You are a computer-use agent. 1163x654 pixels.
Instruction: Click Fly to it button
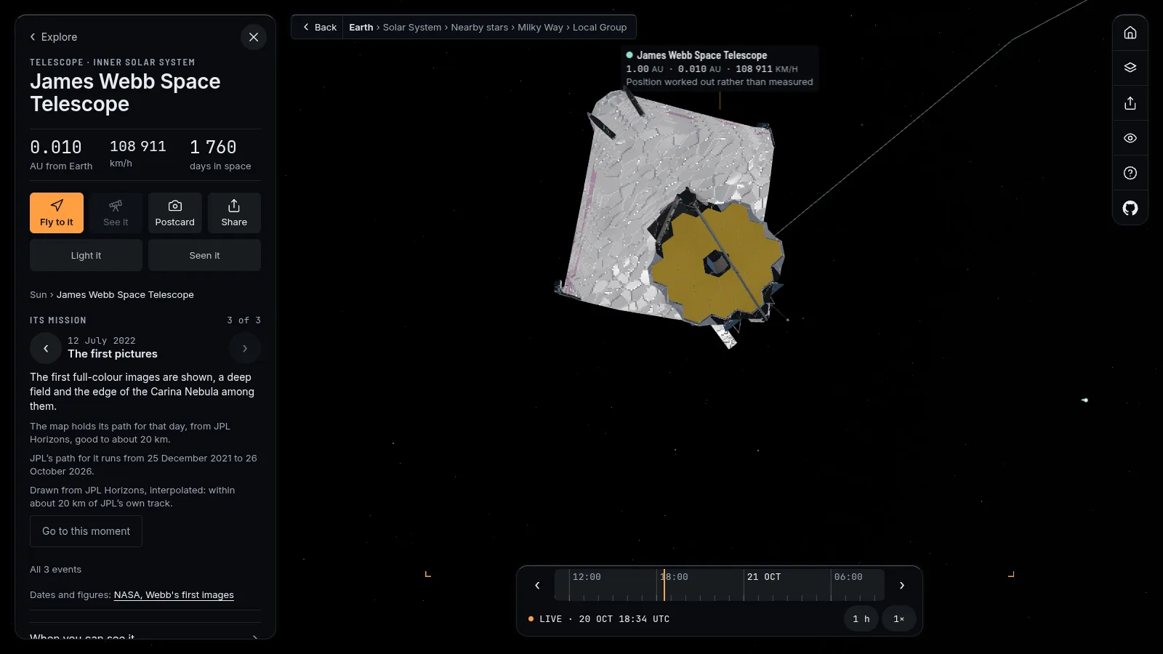[x=57, y=213]
